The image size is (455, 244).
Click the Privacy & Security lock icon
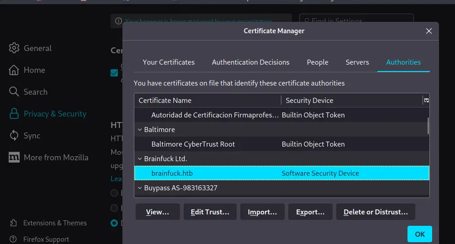(14, 114)
